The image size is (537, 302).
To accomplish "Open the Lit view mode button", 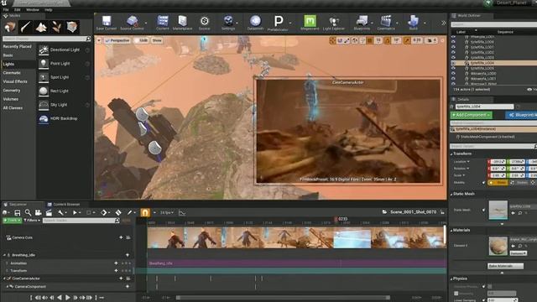I will (x=142, y=40).
